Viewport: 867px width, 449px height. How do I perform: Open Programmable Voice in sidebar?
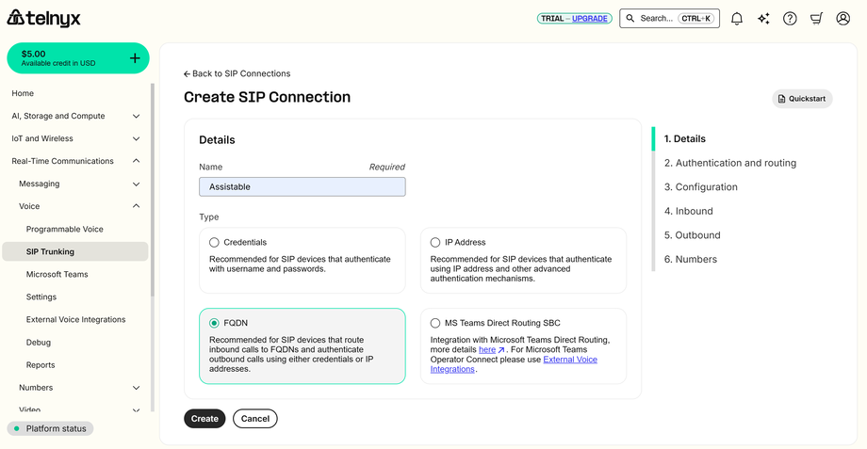tap(64, 229)
